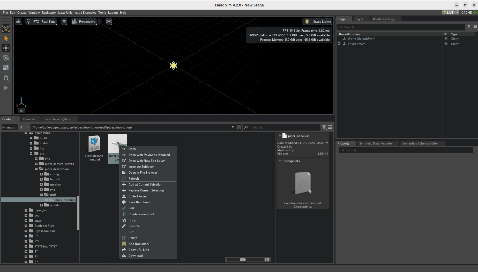
Task: Adjust the thumbnail size slider
Action: click(243, 260)
